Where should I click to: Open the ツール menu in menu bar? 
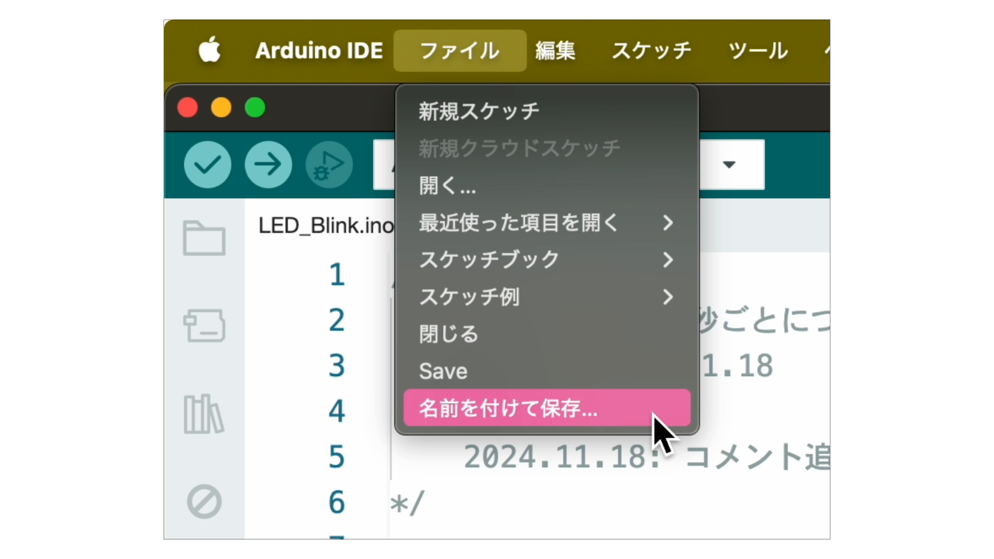pos(758,50)
